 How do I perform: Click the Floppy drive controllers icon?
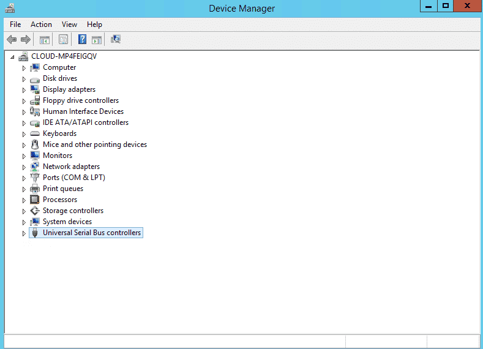pos(35,100)
